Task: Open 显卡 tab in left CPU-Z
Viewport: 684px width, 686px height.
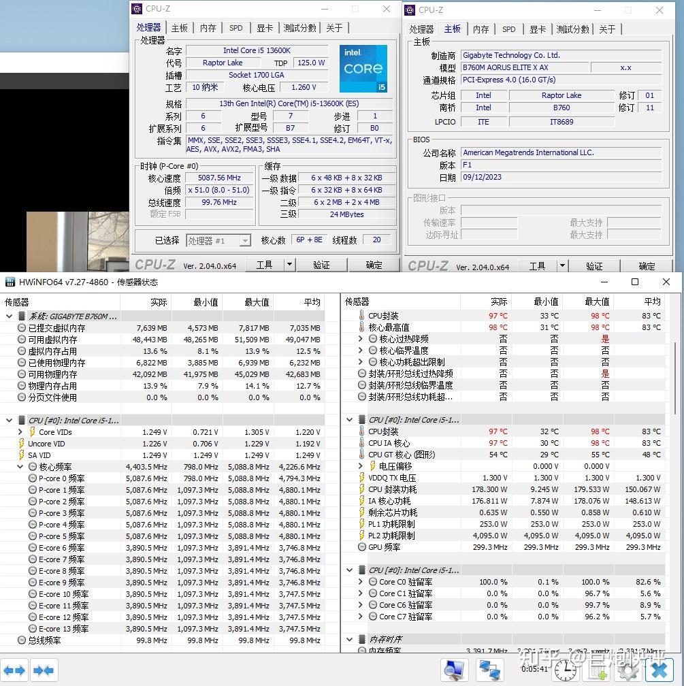Action: 265,28
